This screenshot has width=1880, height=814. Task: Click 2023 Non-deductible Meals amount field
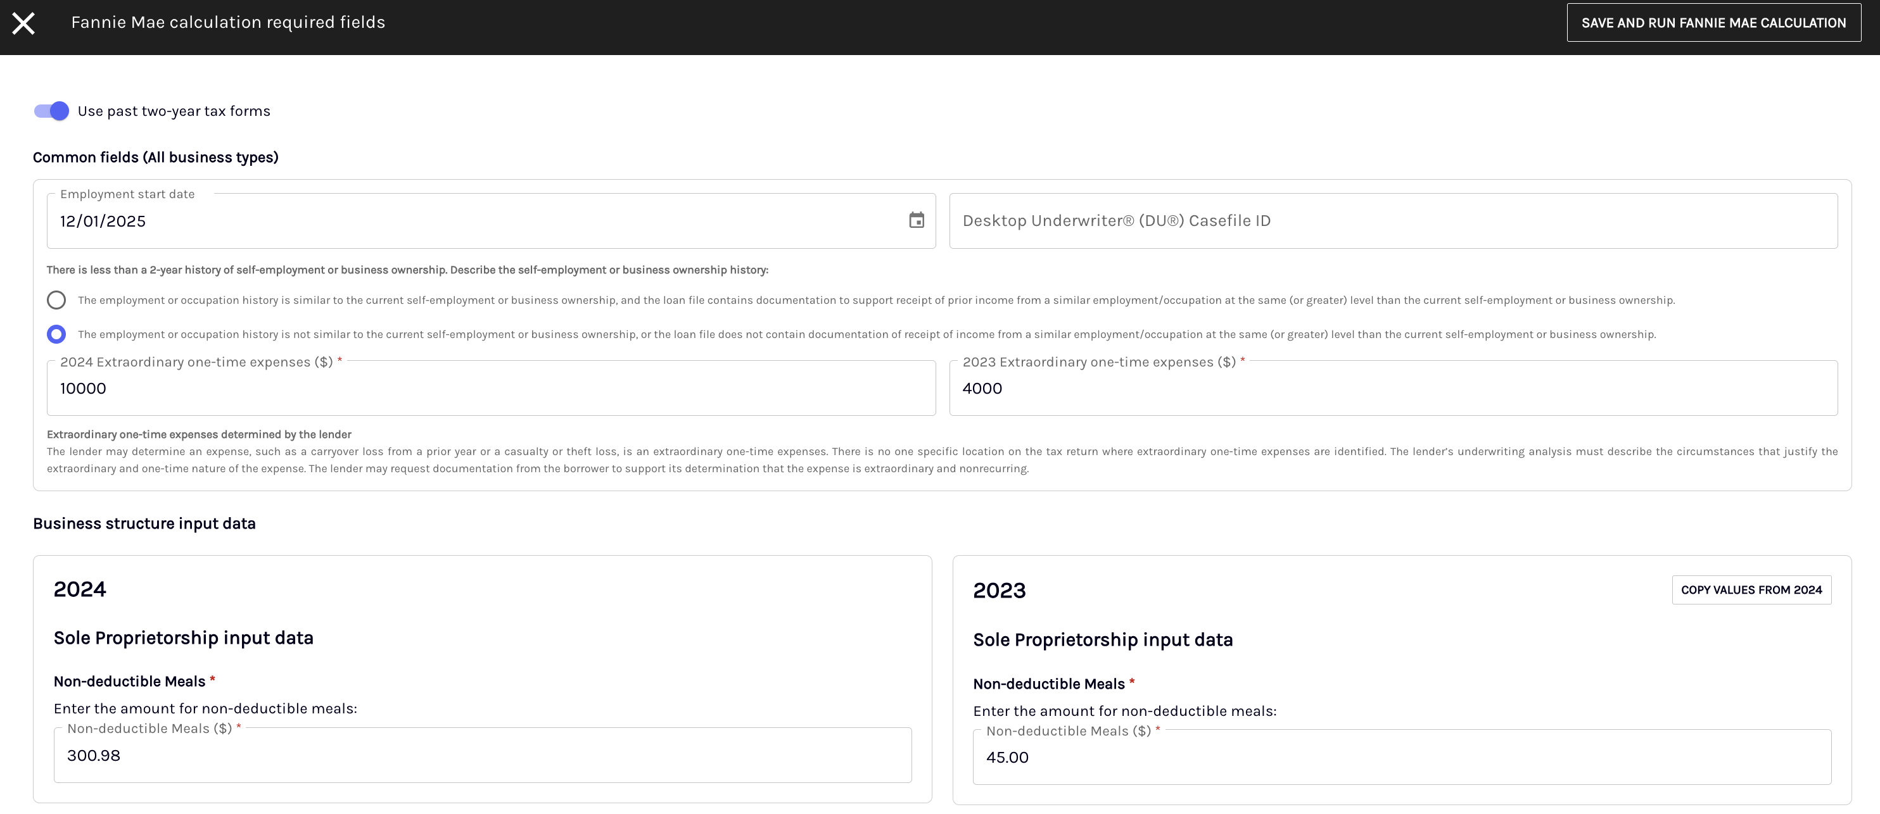click(1401, 757)
